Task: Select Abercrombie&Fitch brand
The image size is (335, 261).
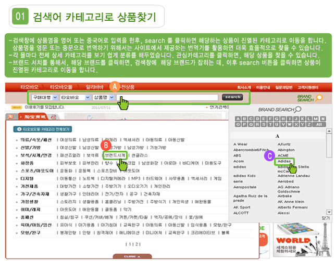Action: pyautogui.click(x=251, y=150)
